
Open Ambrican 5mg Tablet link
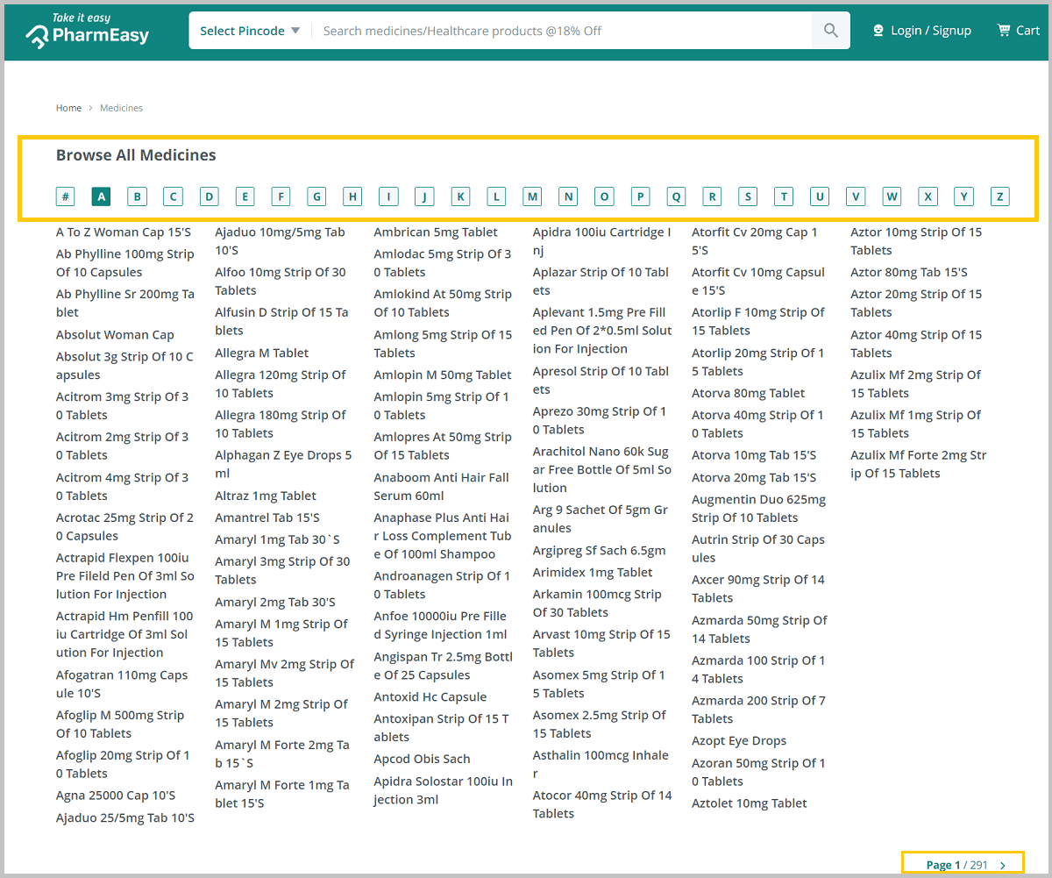(436, 232)
